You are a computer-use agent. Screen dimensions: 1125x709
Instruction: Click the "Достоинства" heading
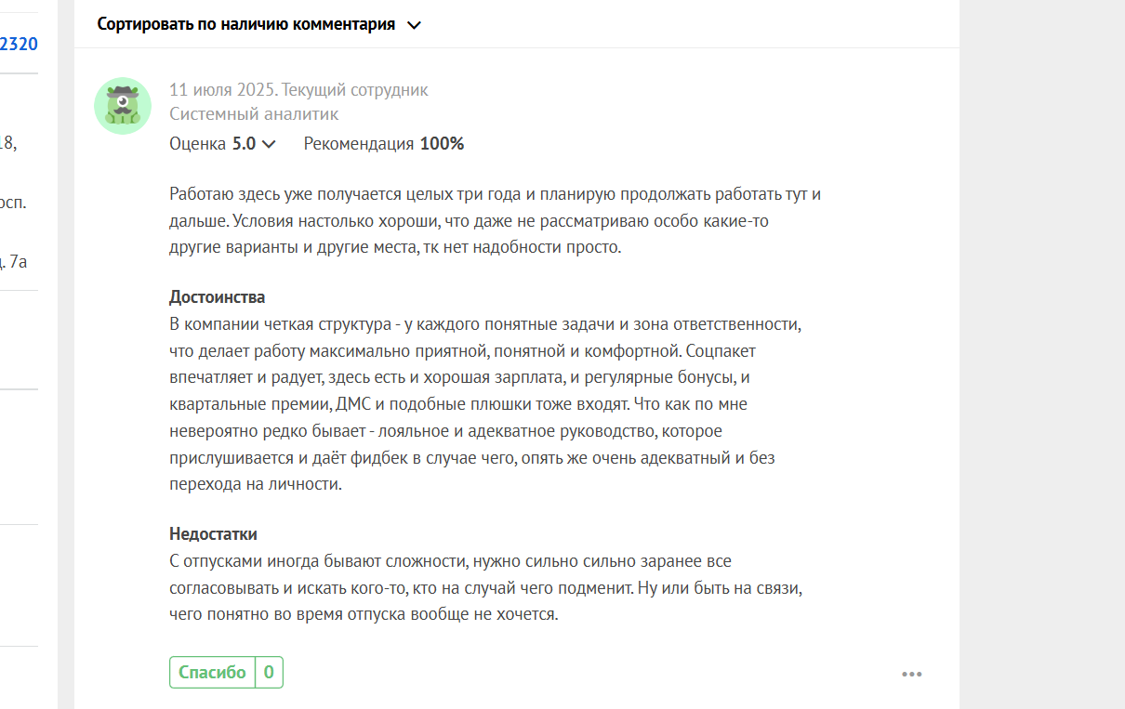(x=217, y=297)
